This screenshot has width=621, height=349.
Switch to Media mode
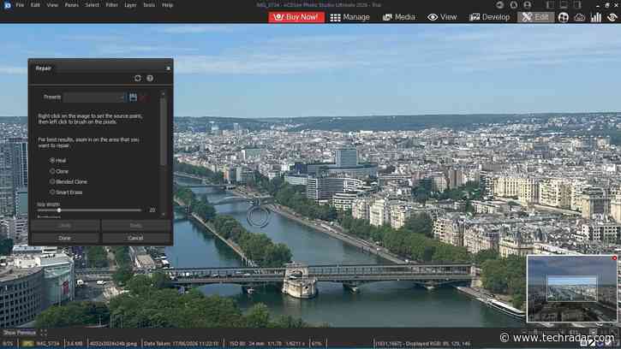[x=399, y=17]
